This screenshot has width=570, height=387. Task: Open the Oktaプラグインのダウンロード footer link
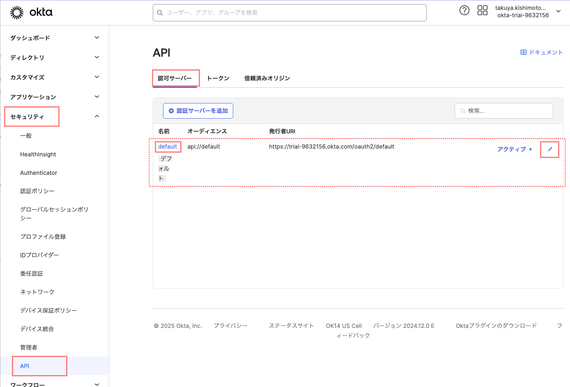pos(496,326)
